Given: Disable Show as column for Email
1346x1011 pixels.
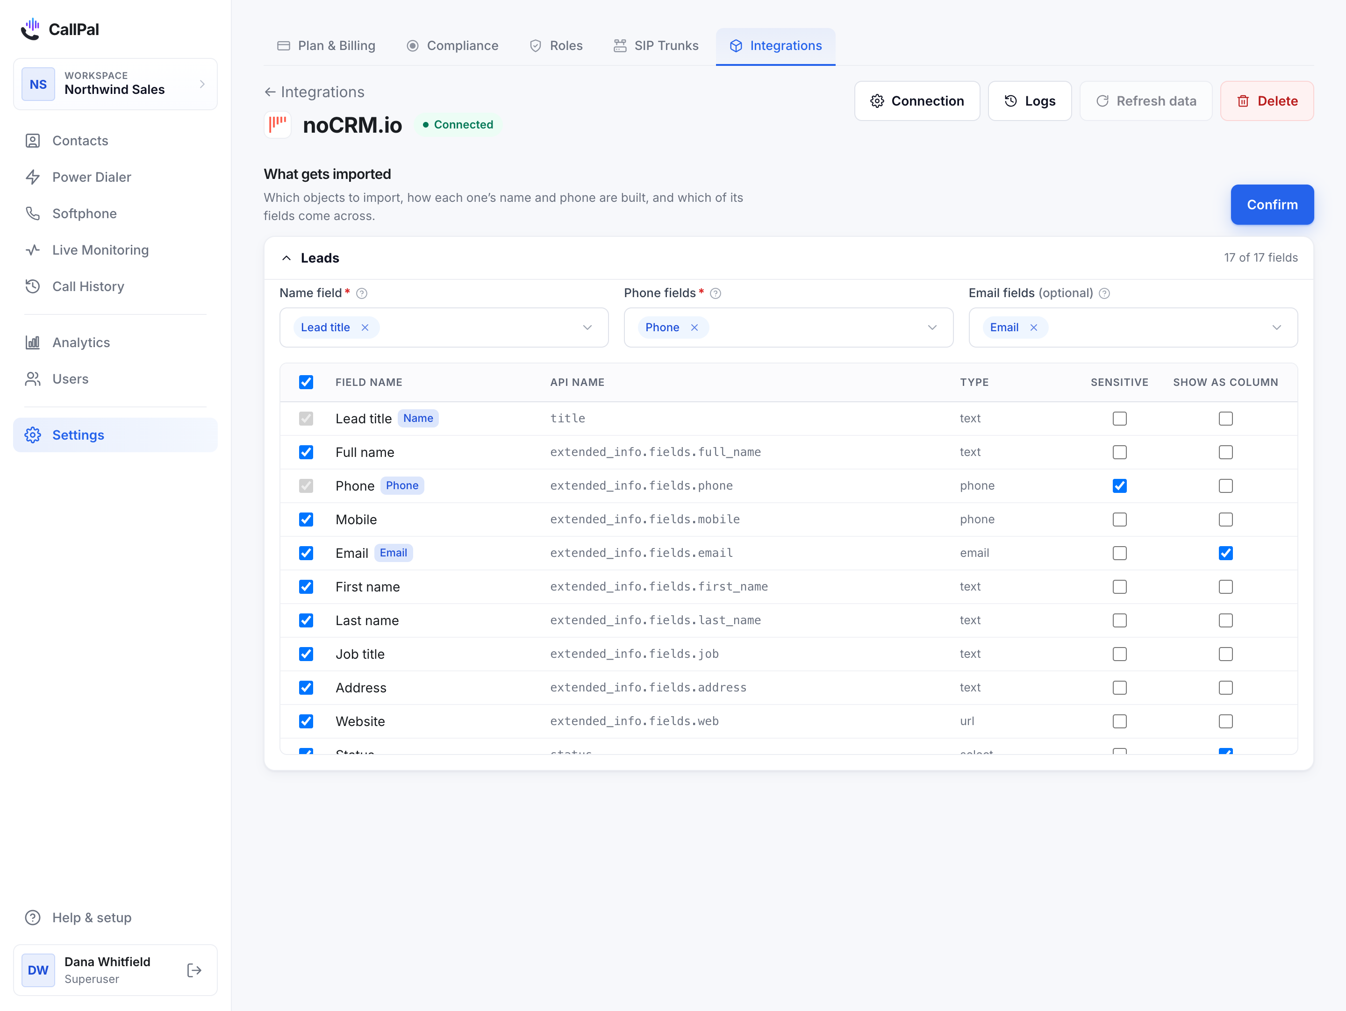Looking at the screenshot, I should click(1225, 553).
